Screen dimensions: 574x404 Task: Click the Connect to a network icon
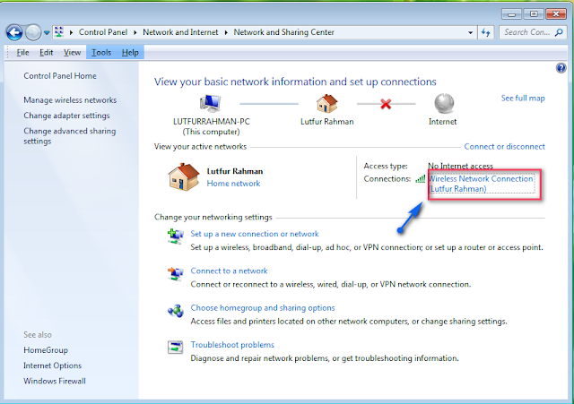pyautogui.click(x=176, y=274)
